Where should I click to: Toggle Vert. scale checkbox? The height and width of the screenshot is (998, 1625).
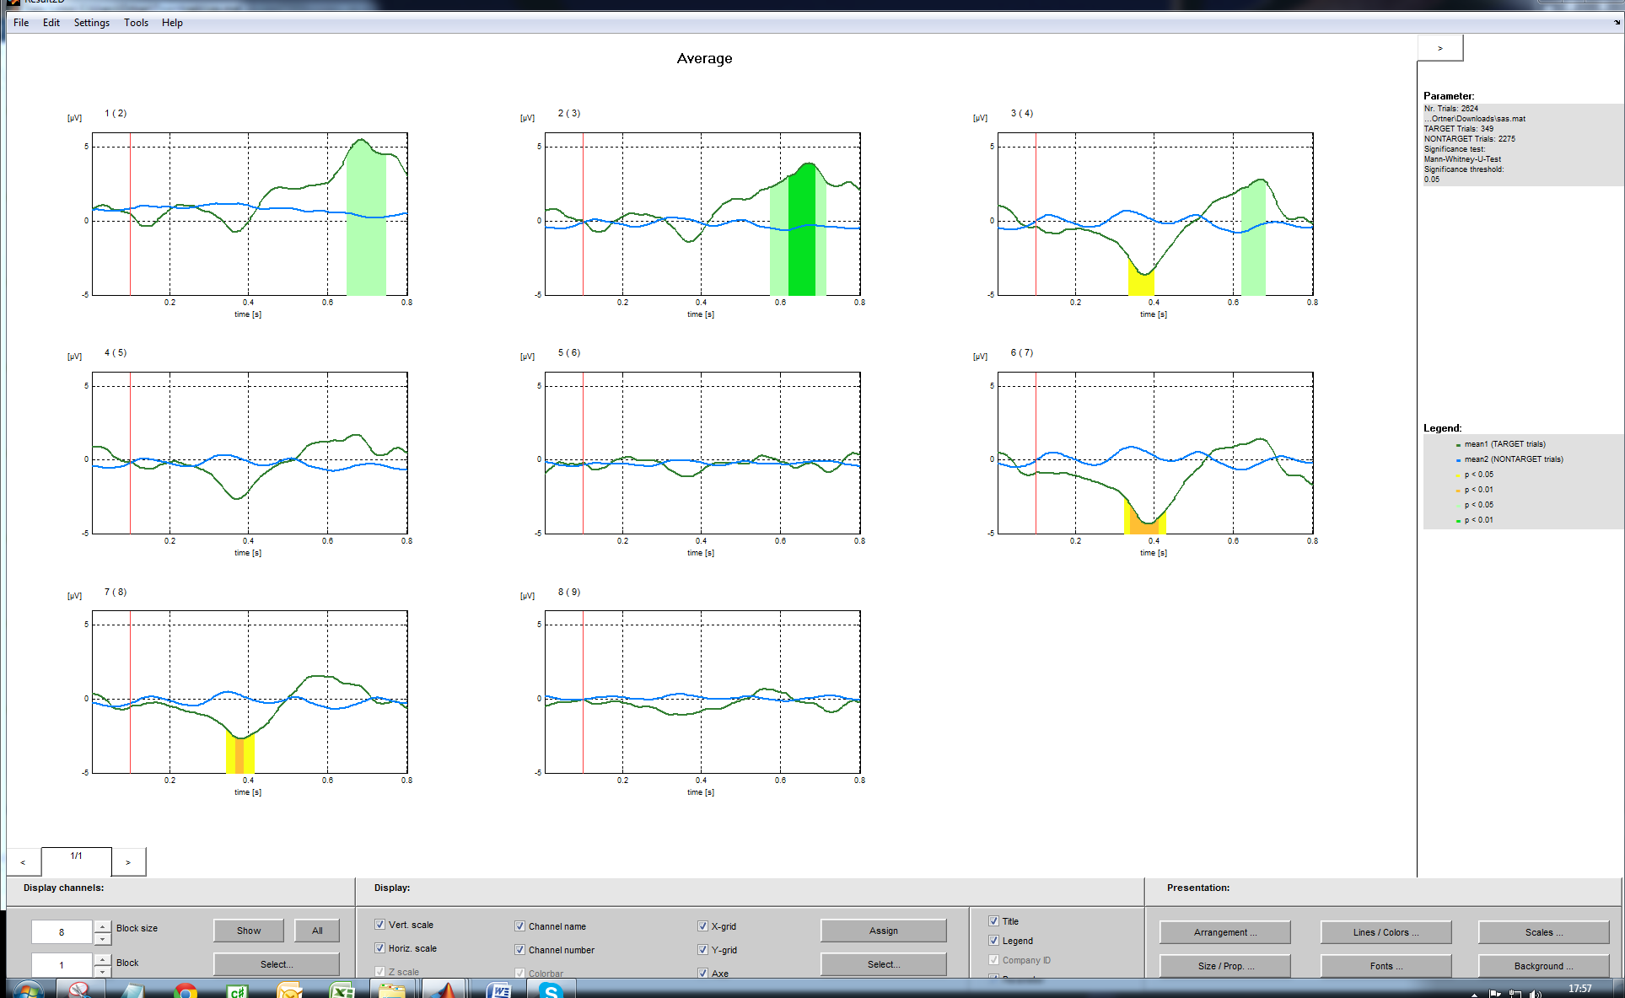click(379, 925)
